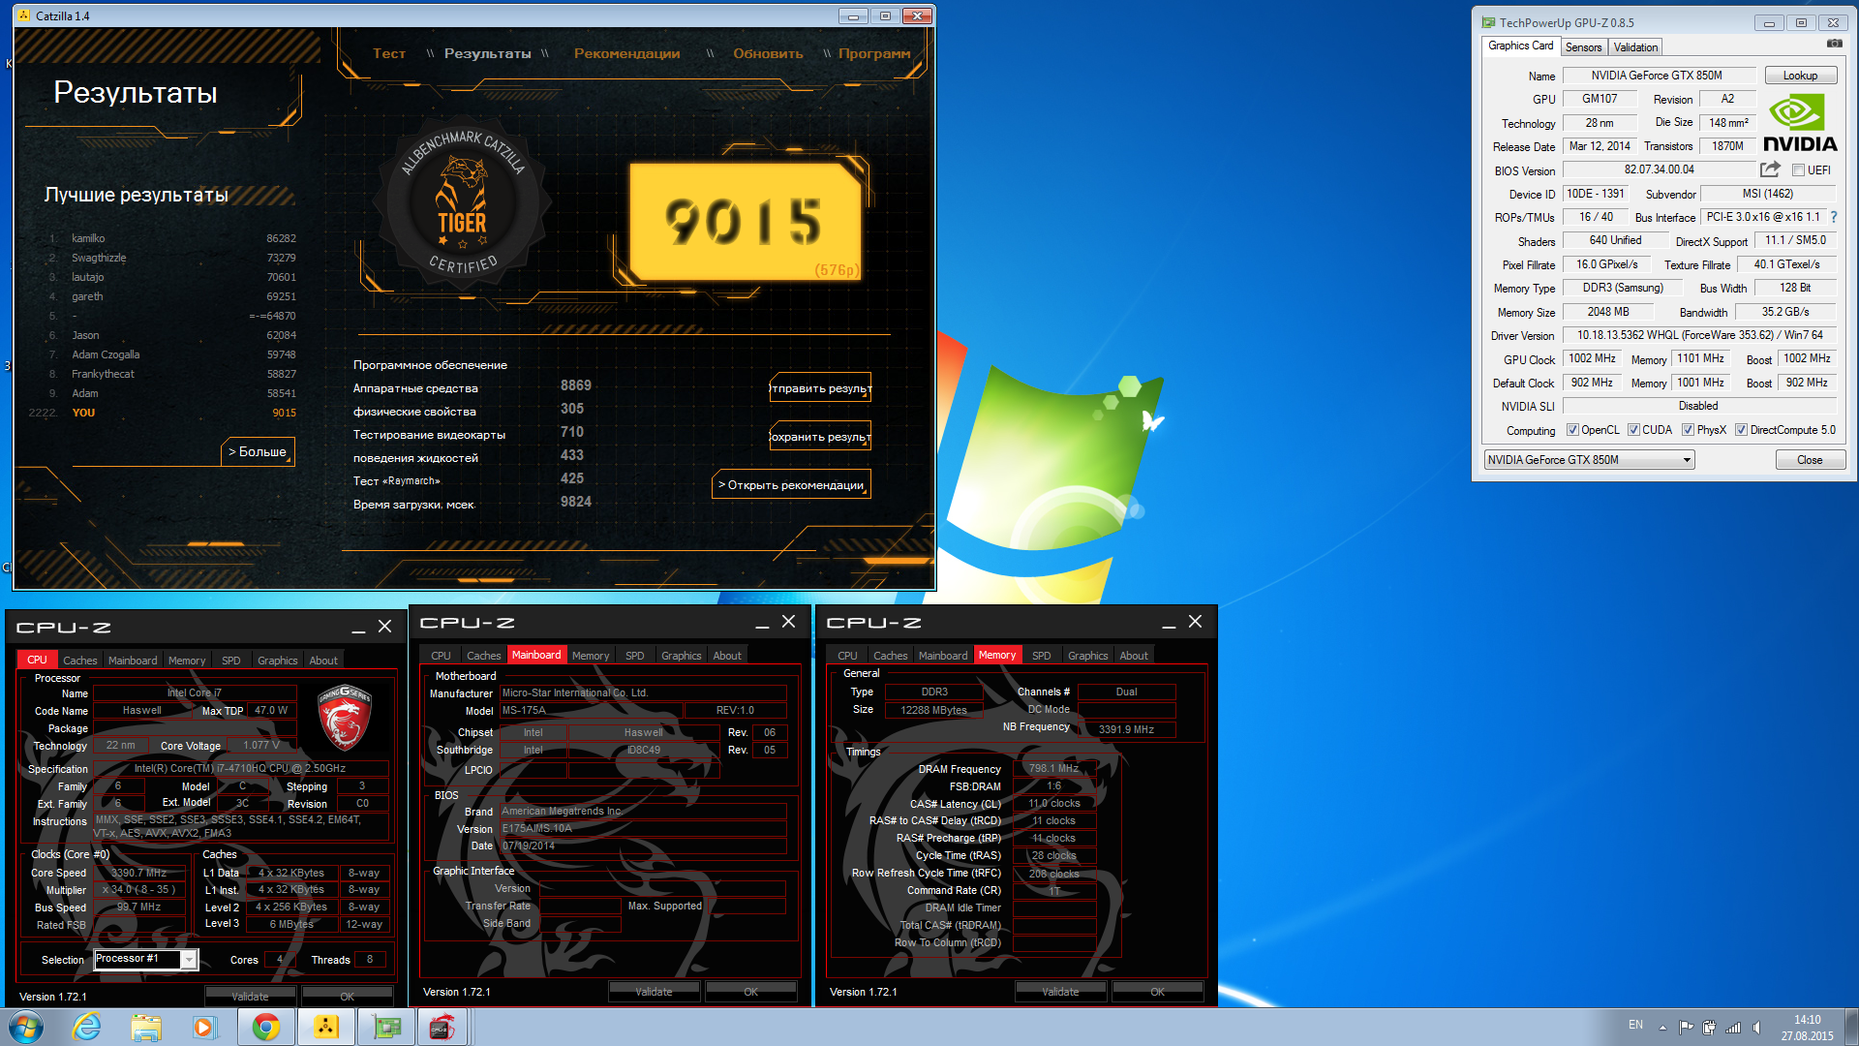
Task: Show hidden tray icons arrow
Action: coord(1662,1027)
